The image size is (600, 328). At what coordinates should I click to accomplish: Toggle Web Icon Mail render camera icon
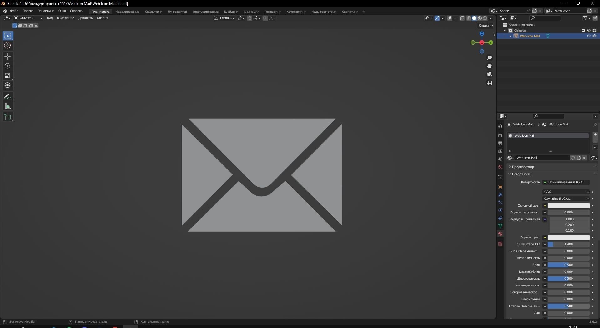[594, 36]
